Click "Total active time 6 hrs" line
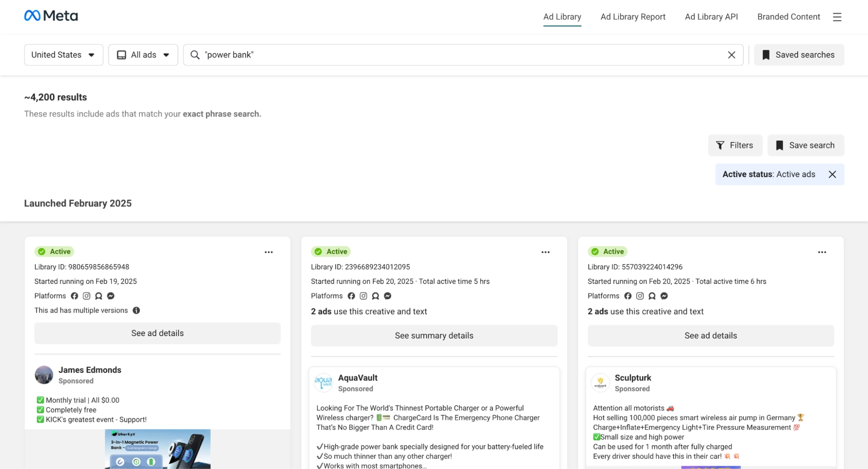 [731, 281]
